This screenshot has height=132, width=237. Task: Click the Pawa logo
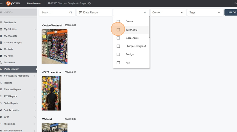[13, 3]
